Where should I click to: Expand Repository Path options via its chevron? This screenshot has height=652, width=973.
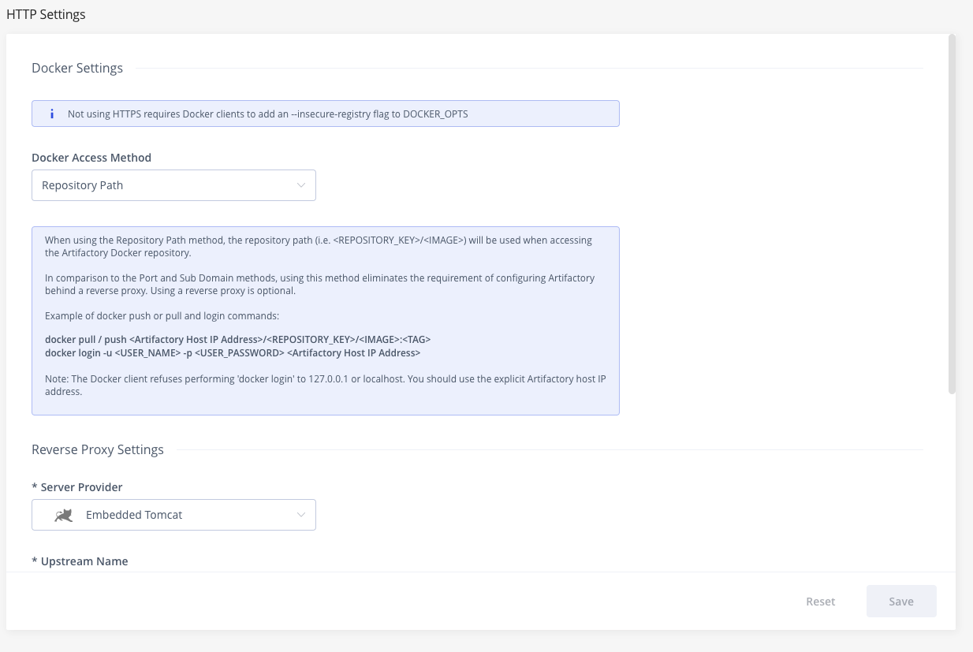300,184
